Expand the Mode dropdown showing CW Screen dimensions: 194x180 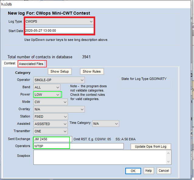click(50, 102)
